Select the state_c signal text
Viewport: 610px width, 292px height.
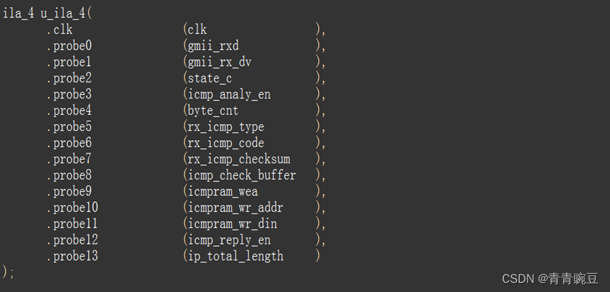[x=209, y=78]
